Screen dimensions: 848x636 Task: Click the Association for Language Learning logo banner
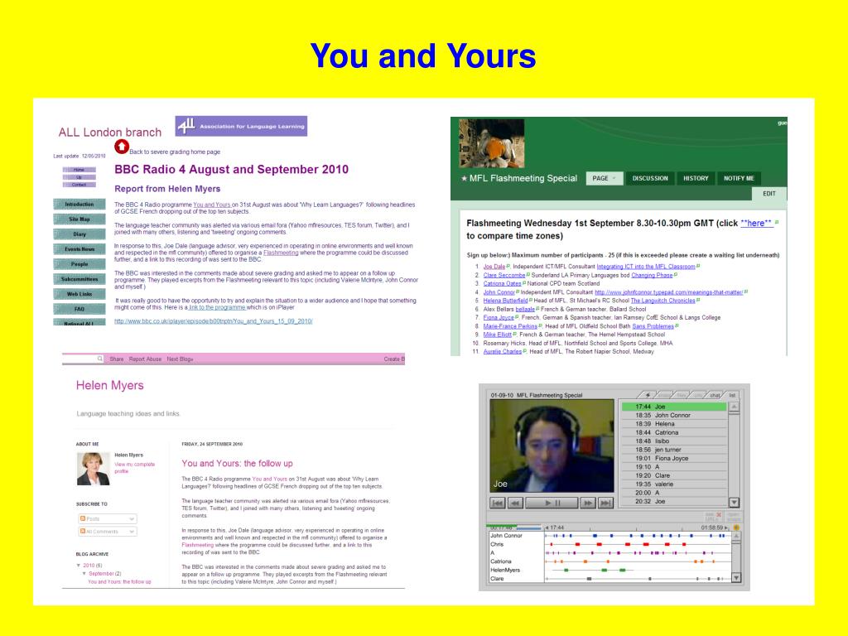pyautogui.click(x=241, y=126)
